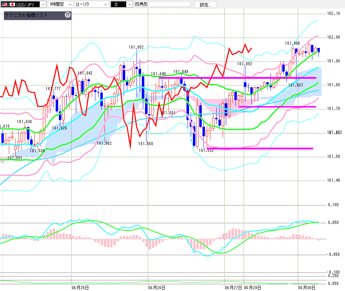
Task: Click the 06月29日 date axis label
Action: tap(252, 288)
